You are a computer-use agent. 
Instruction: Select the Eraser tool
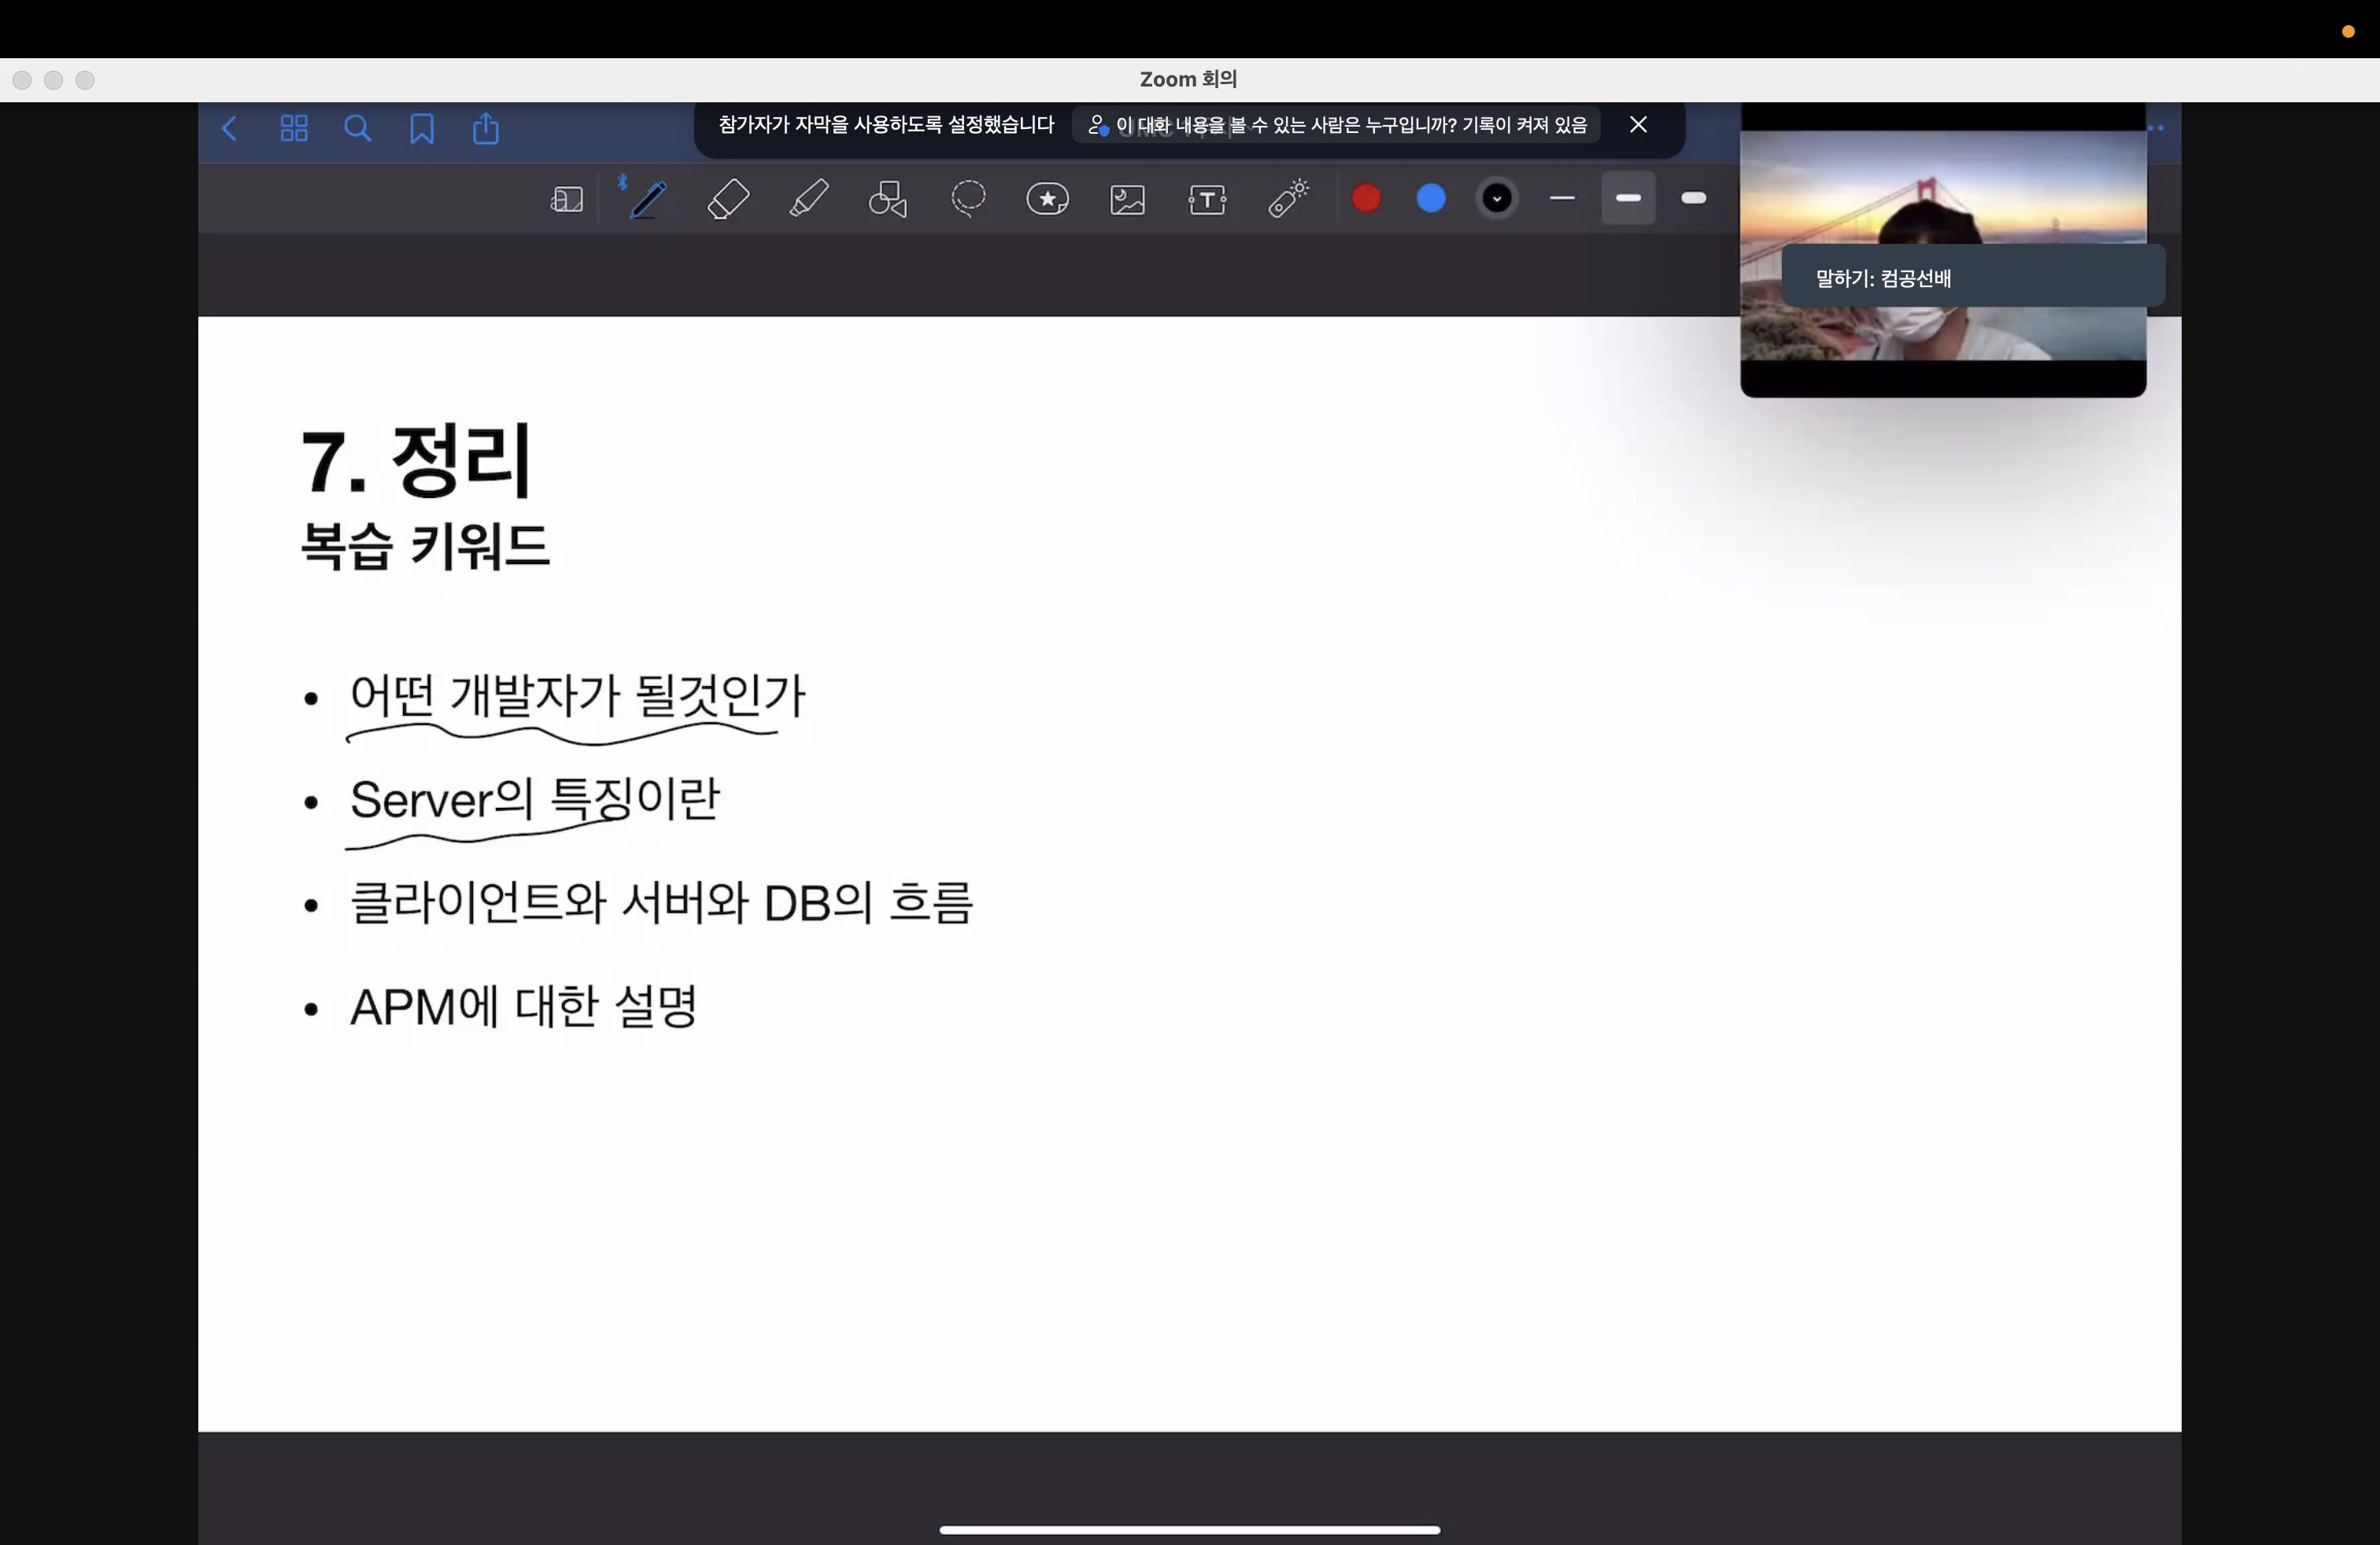click(728, 199)
